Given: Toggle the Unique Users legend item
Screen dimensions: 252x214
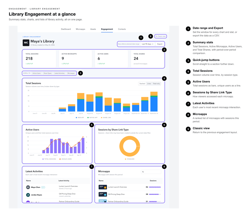Looking at the screenshot, I should pos(65,159).
